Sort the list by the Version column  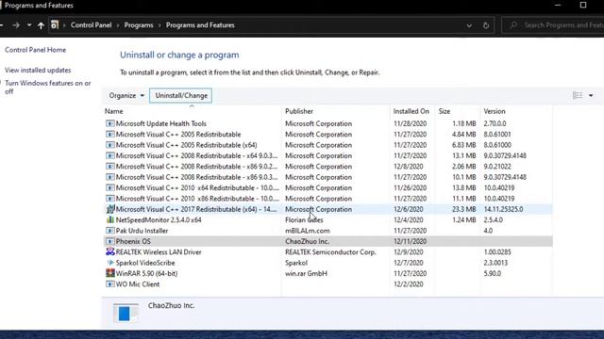(x=516, y=111)
